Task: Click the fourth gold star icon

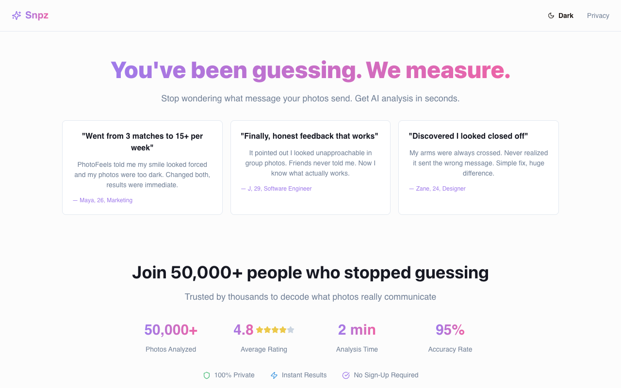Action: click(x=282, y=329)
